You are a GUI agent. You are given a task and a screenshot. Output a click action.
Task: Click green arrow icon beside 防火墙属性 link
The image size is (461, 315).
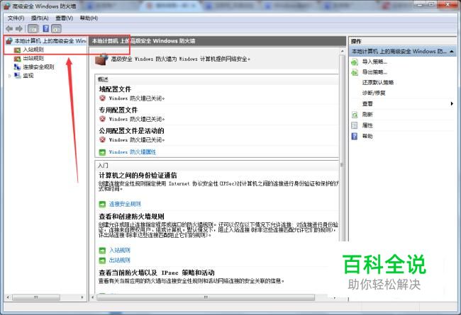102,152
